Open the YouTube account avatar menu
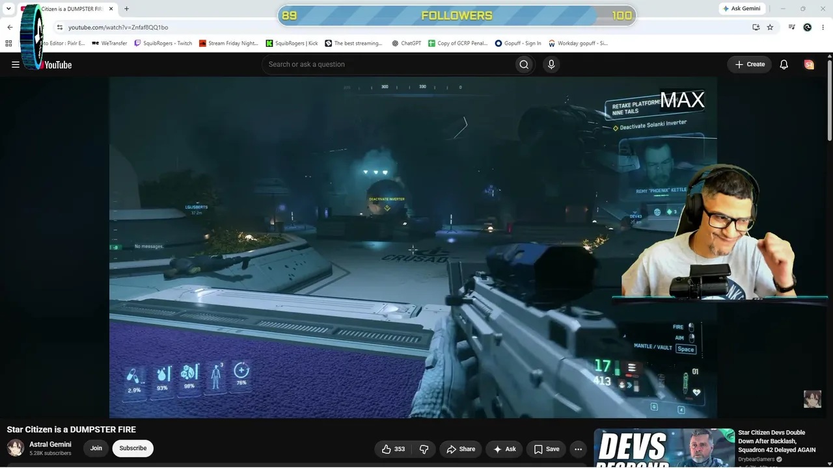 point(809,64)
